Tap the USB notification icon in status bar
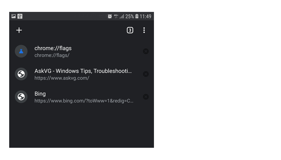281x160 pixels. click(x=20, y=16)
